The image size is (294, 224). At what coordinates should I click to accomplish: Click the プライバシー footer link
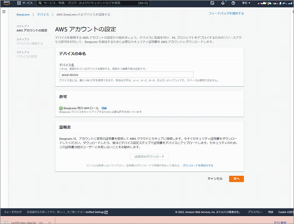(x=255, y=212)
